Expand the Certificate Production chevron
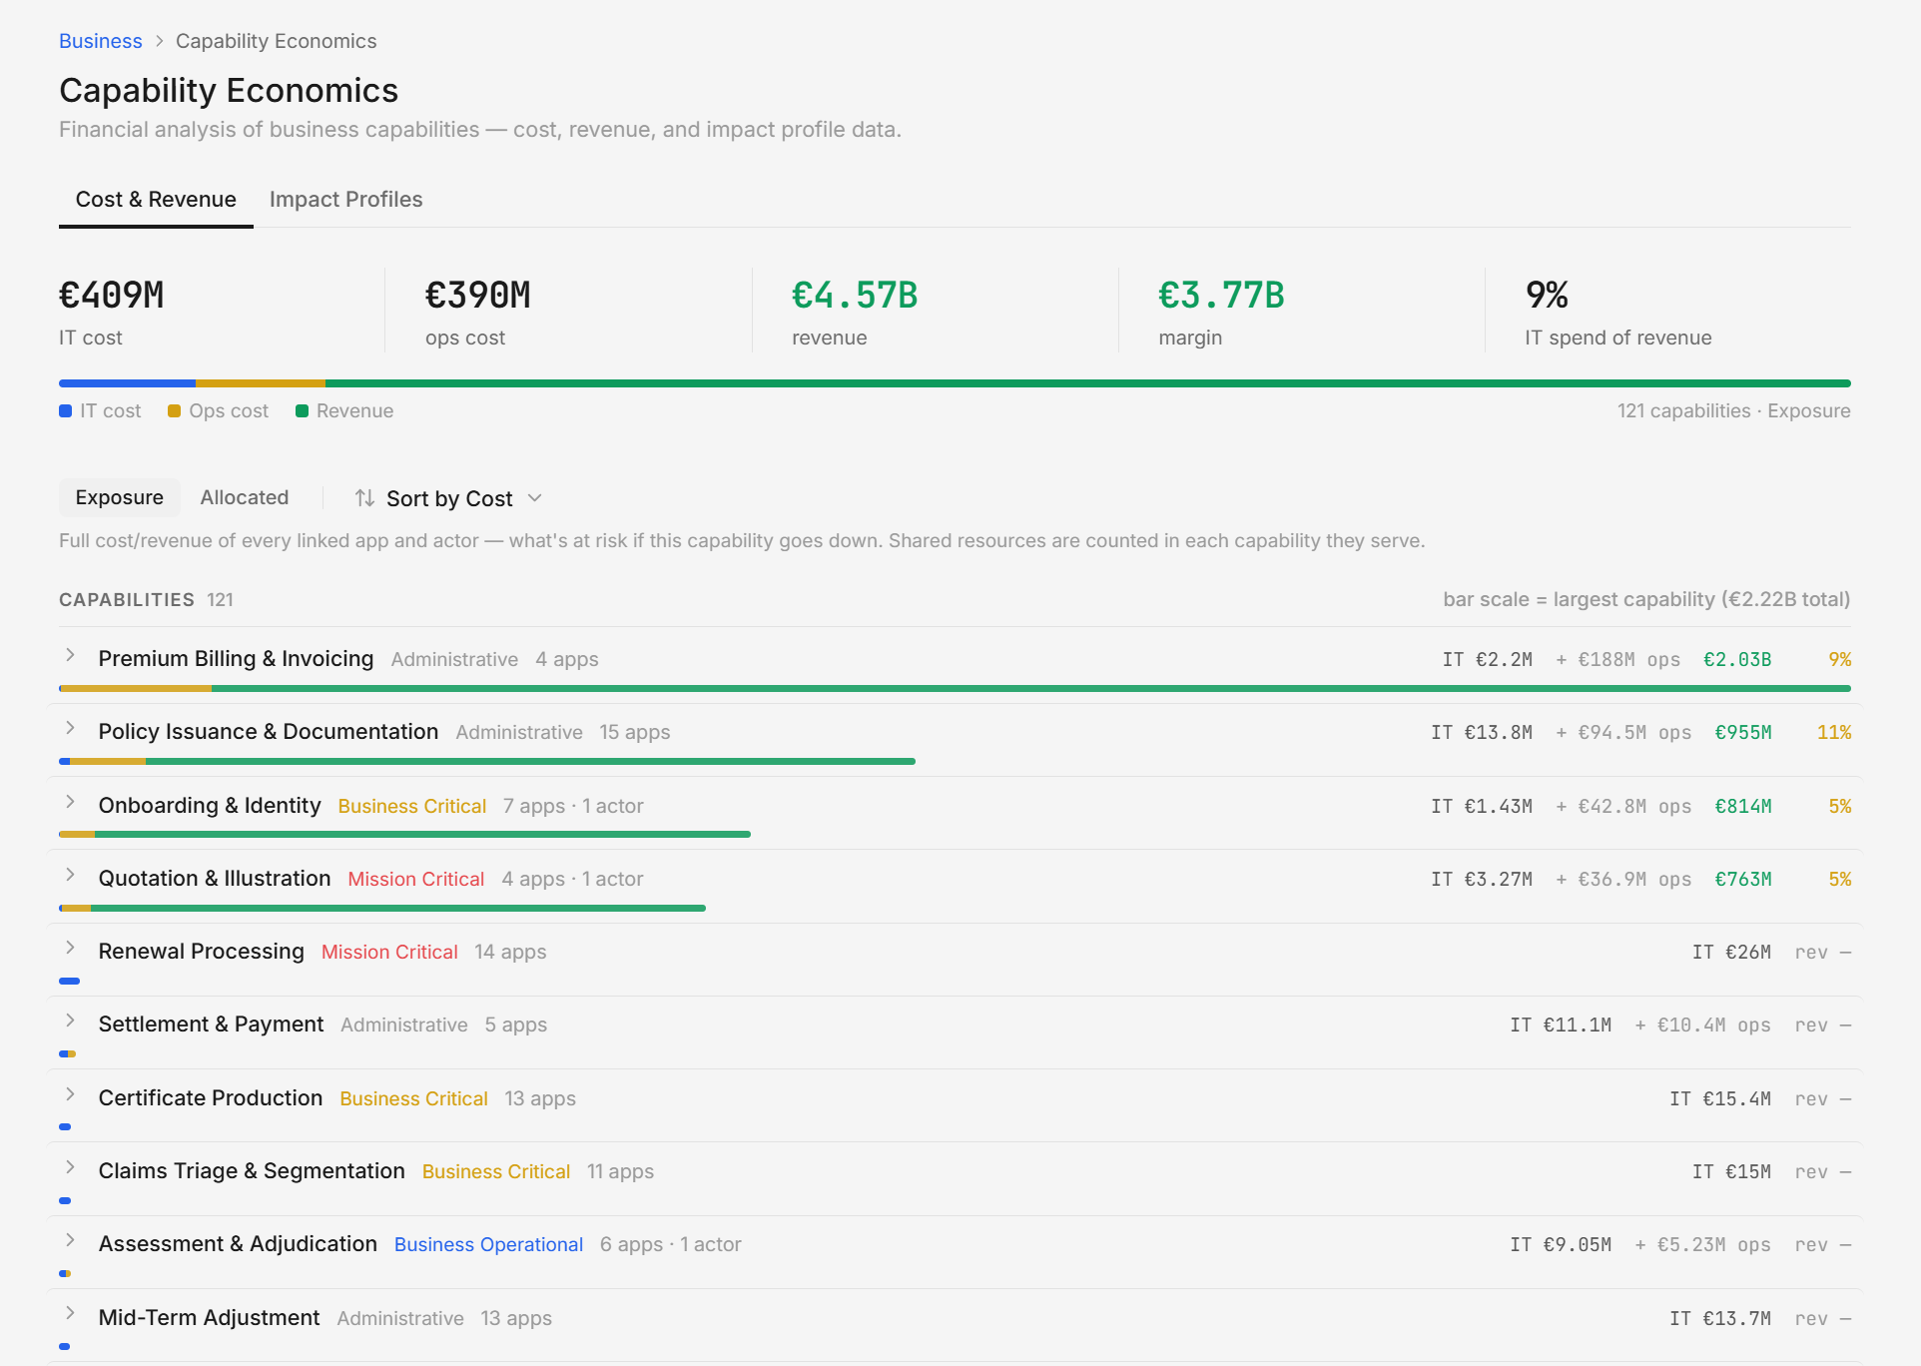The width and height of the screenshot is (1921, 1366). click(x=70, y=1094)
